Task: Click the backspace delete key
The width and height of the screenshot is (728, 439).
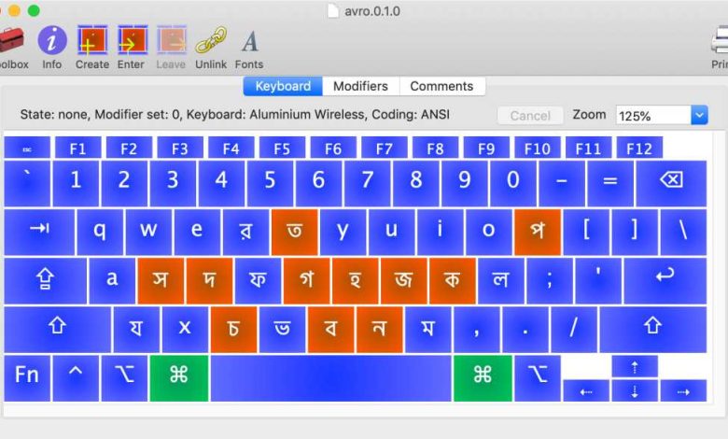Action: pos(671,183)
